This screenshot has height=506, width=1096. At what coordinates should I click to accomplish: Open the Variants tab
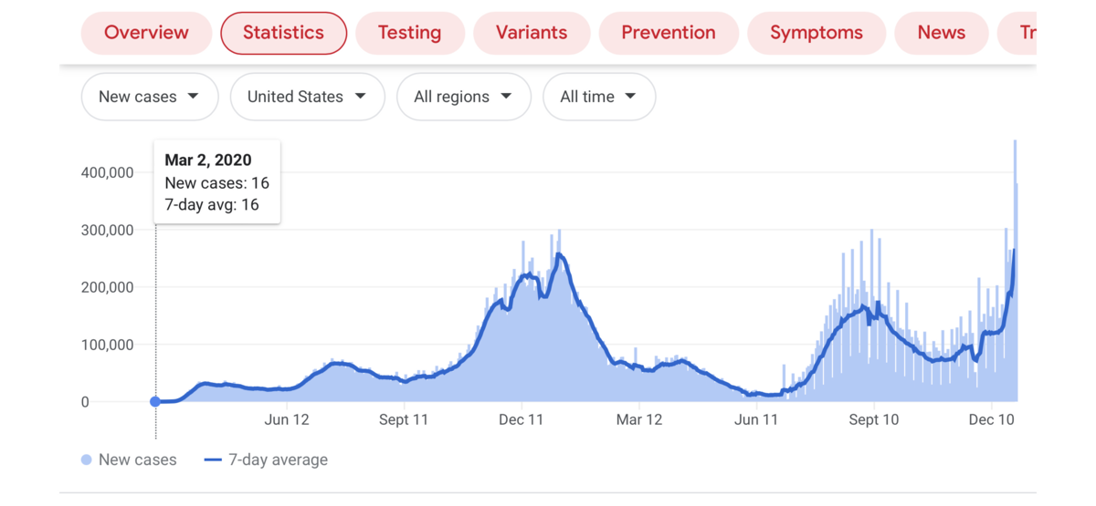(x=532, y=33)
